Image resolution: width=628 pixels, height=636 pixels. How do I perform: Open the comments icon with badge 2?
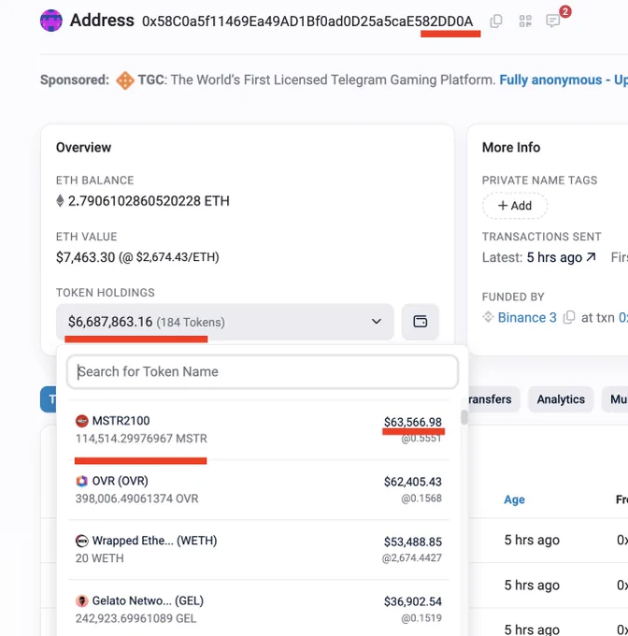click(553, 21)
